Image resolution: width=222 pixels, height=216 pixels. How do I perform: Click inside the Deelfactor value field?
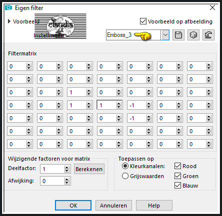click(52, 169)
